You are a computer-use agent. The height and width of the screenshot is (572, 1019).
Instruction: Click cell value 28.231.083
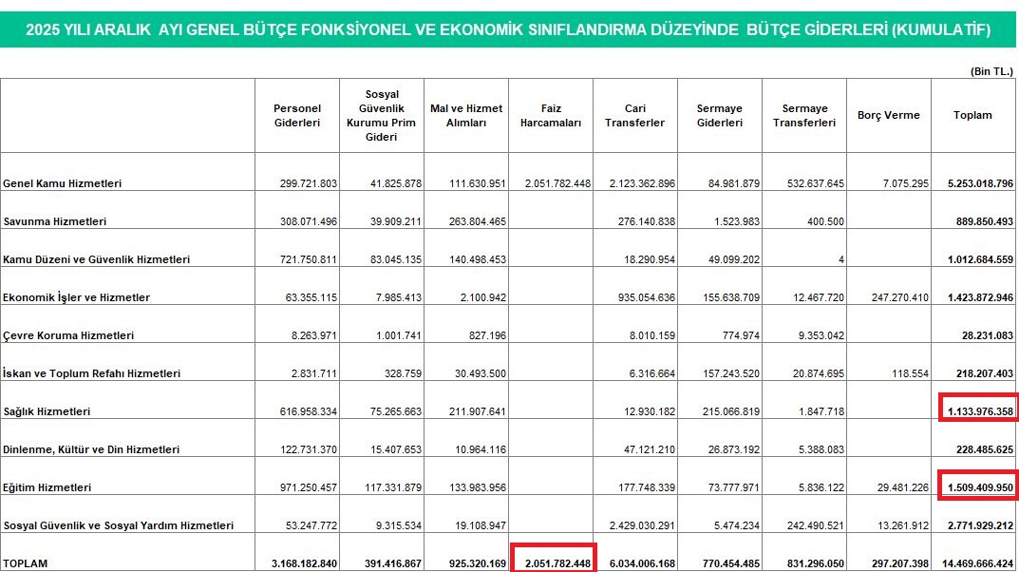988,335
